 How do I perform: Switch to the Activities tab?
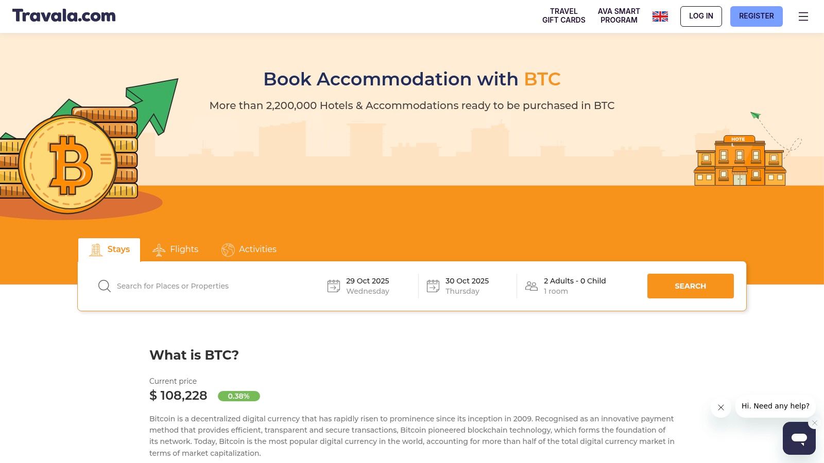249,250
